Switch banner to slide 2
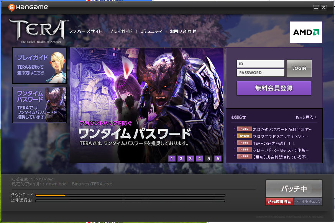This screenshot has width=335, height=223. [181, 159]
